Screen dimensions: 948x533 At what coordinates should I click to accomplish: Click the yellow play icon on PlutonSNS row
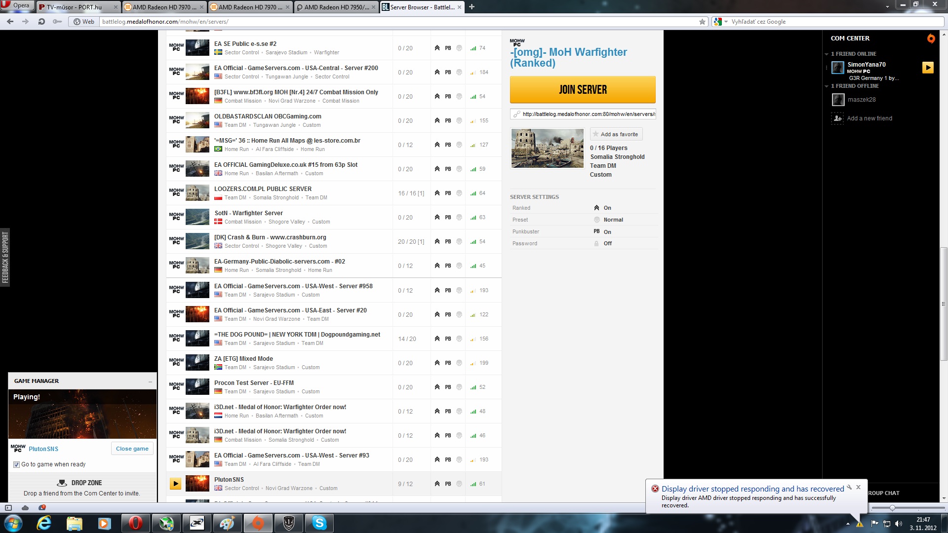[175, 484]
